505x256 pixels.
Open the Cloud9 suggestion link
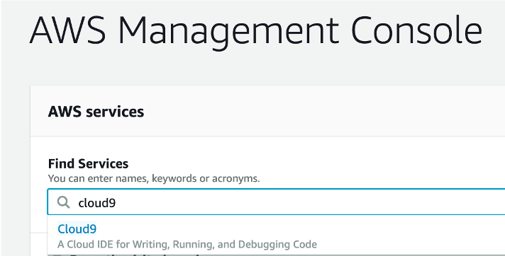77,229
